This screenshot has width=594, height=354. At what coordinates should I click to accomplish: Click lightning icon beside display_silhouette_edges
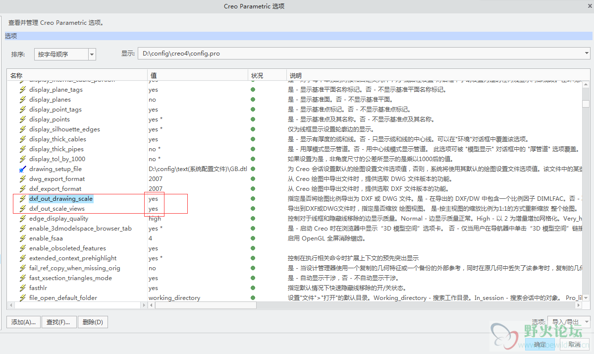tap(23, 129)
